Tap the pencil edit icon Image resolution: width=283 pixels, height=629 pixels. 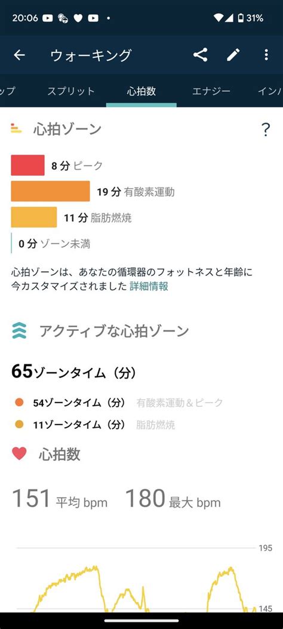tap(233, 55)
